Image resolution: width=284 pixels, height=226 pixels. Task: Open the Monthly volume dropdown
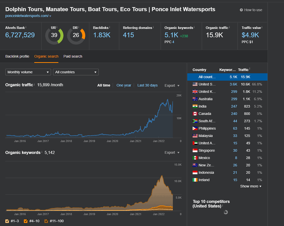(x=28, y=72)
